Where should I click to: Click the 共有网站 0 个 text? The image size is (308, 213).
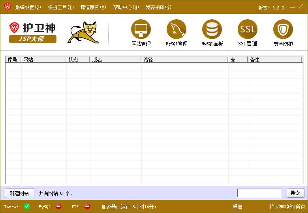click(x=56, y=193)
